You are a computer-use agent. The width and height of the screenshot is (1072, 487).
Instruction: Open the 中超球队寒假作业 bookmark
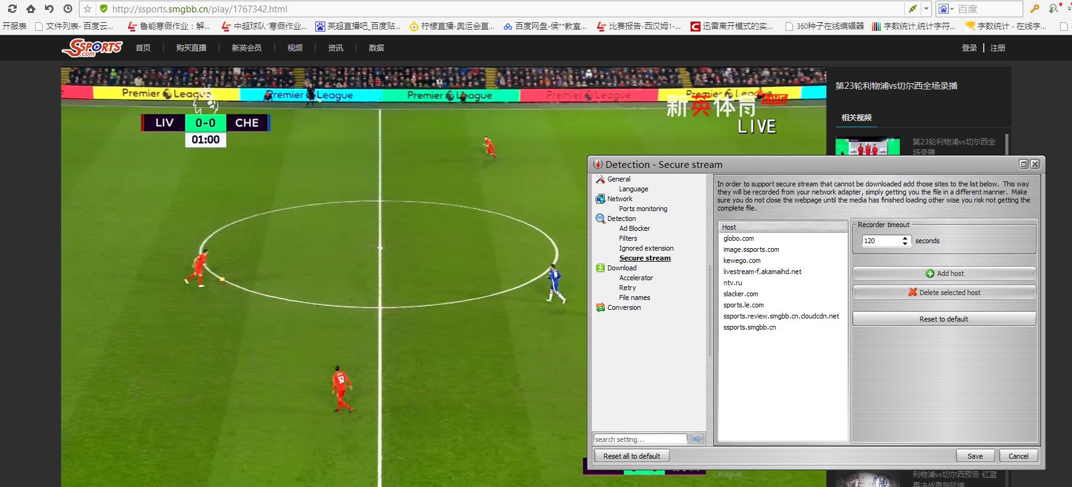[264, 27]
